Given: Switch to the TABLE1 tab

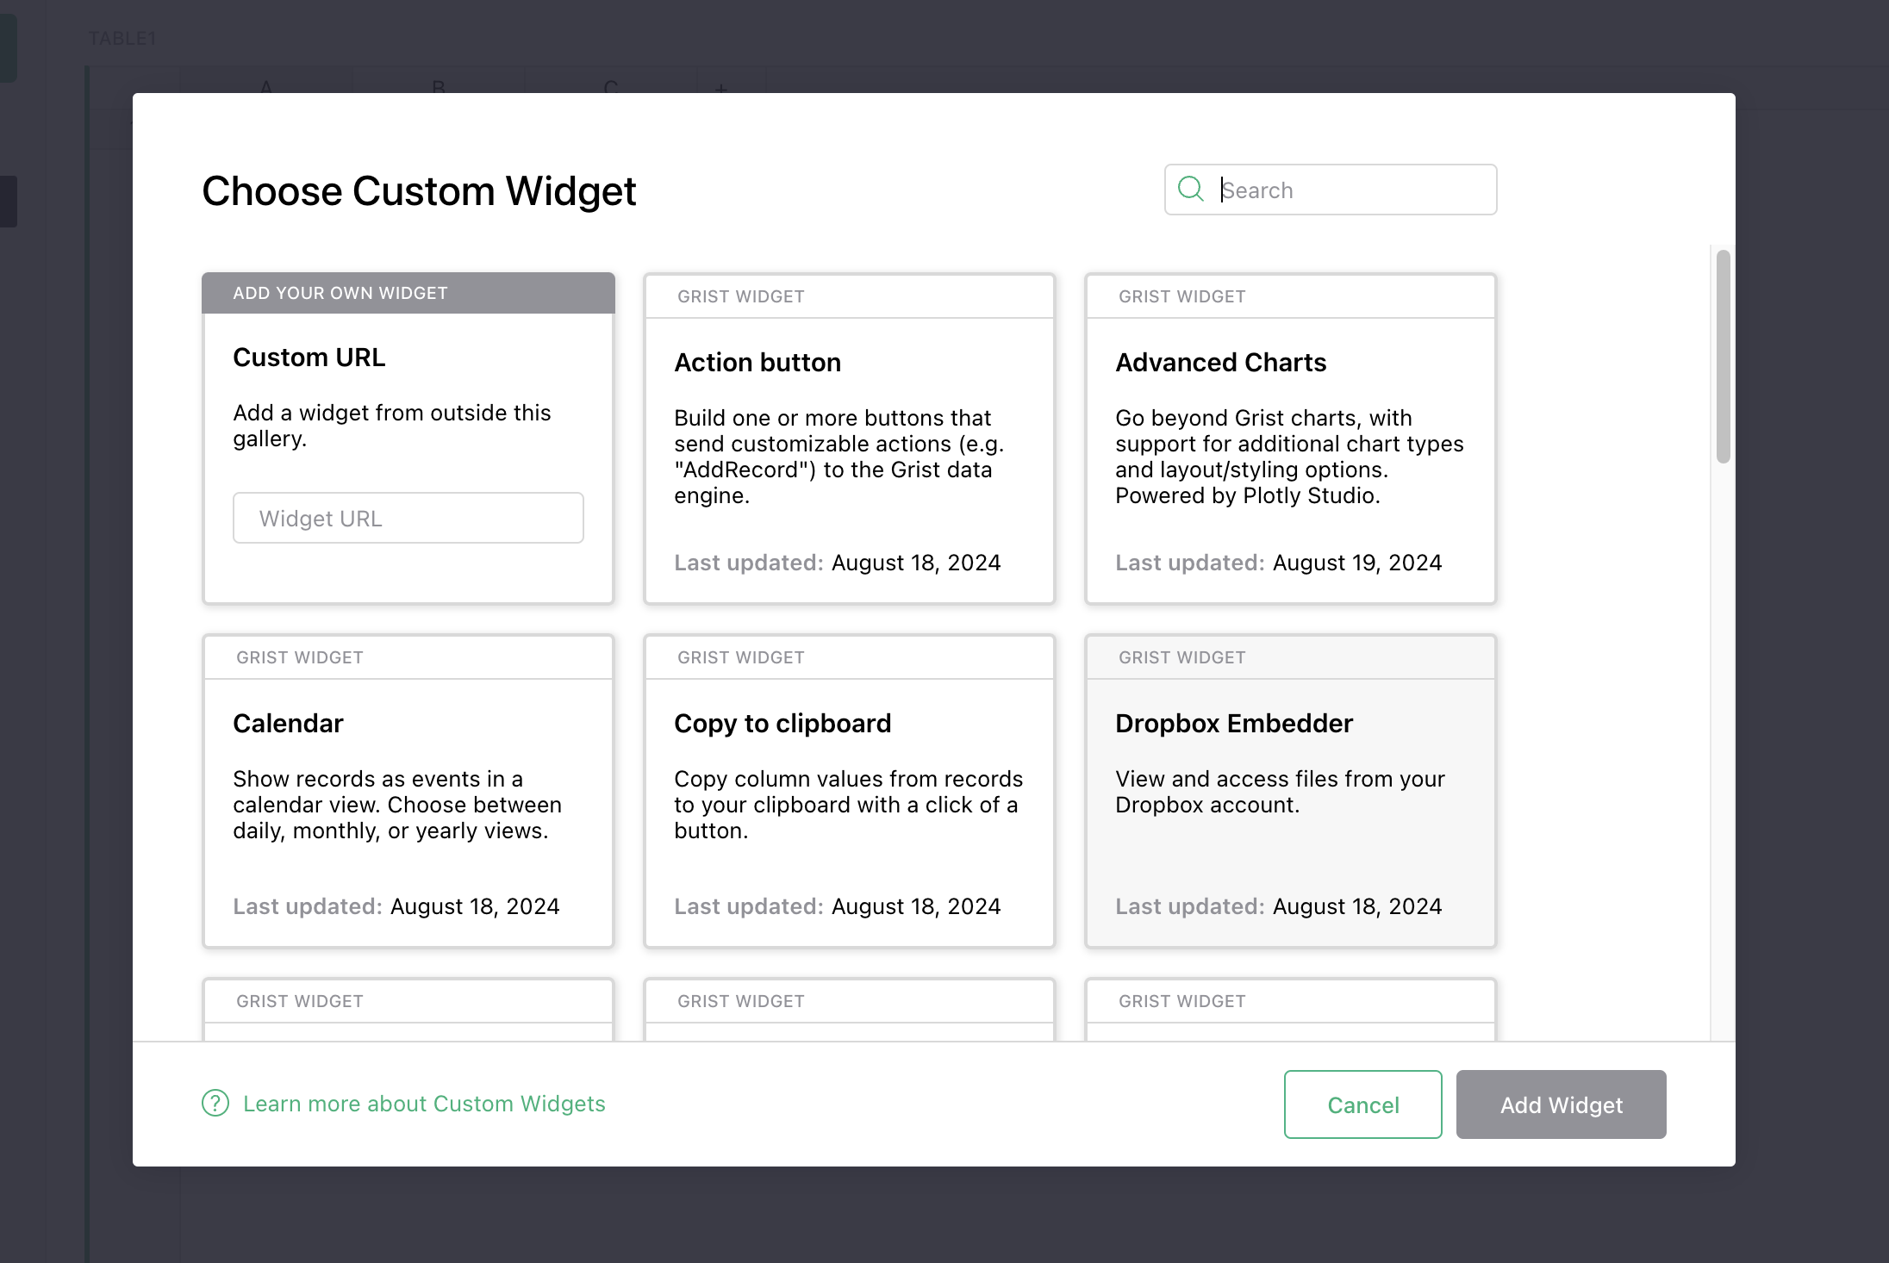Looking at the screenshot, I should point(122,38).
